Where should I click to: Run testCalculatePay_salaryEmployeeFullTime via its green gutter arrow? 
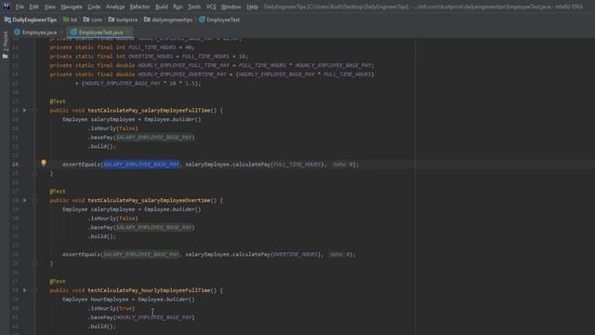25,110
